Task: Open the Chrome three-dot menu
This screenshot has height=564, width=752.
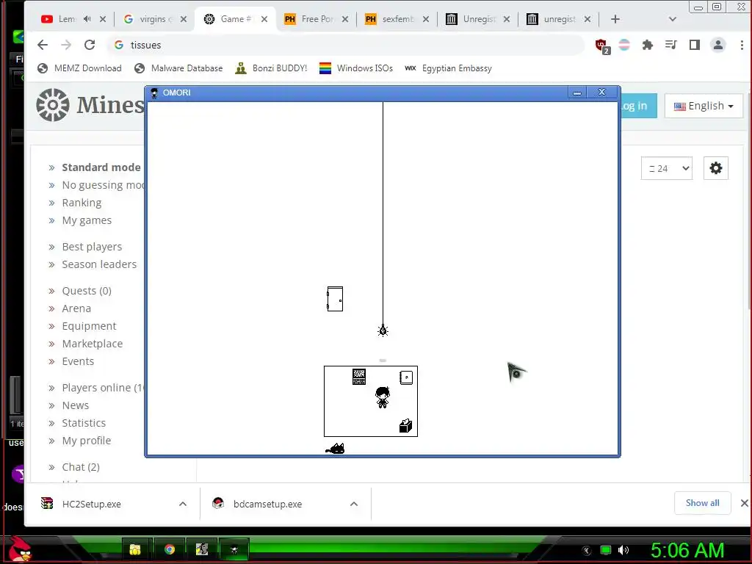Action: 742,45
